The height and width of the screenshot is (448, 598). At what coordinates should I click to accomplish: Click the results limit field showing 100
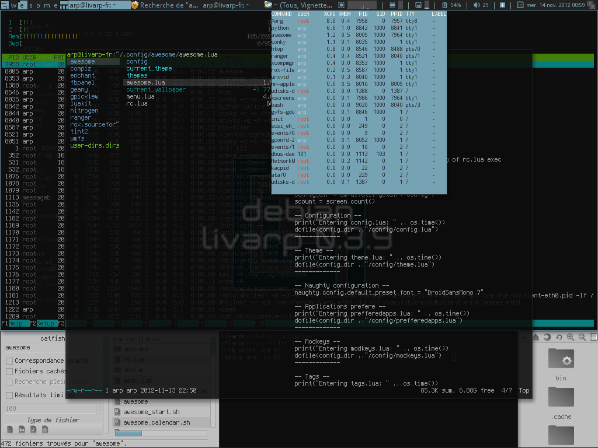pyautogui.click(x=50, y=408)
